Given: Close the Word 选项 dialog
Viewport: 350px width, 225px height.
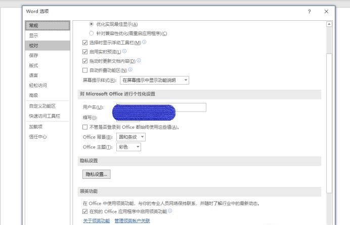Looking at the screenshot, I should point(326,12).
